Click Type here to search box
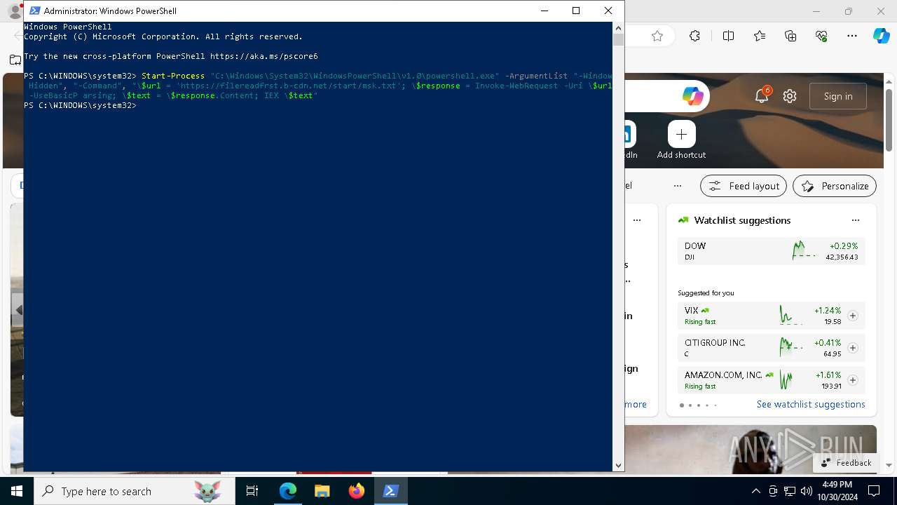 tap(135, 491)
